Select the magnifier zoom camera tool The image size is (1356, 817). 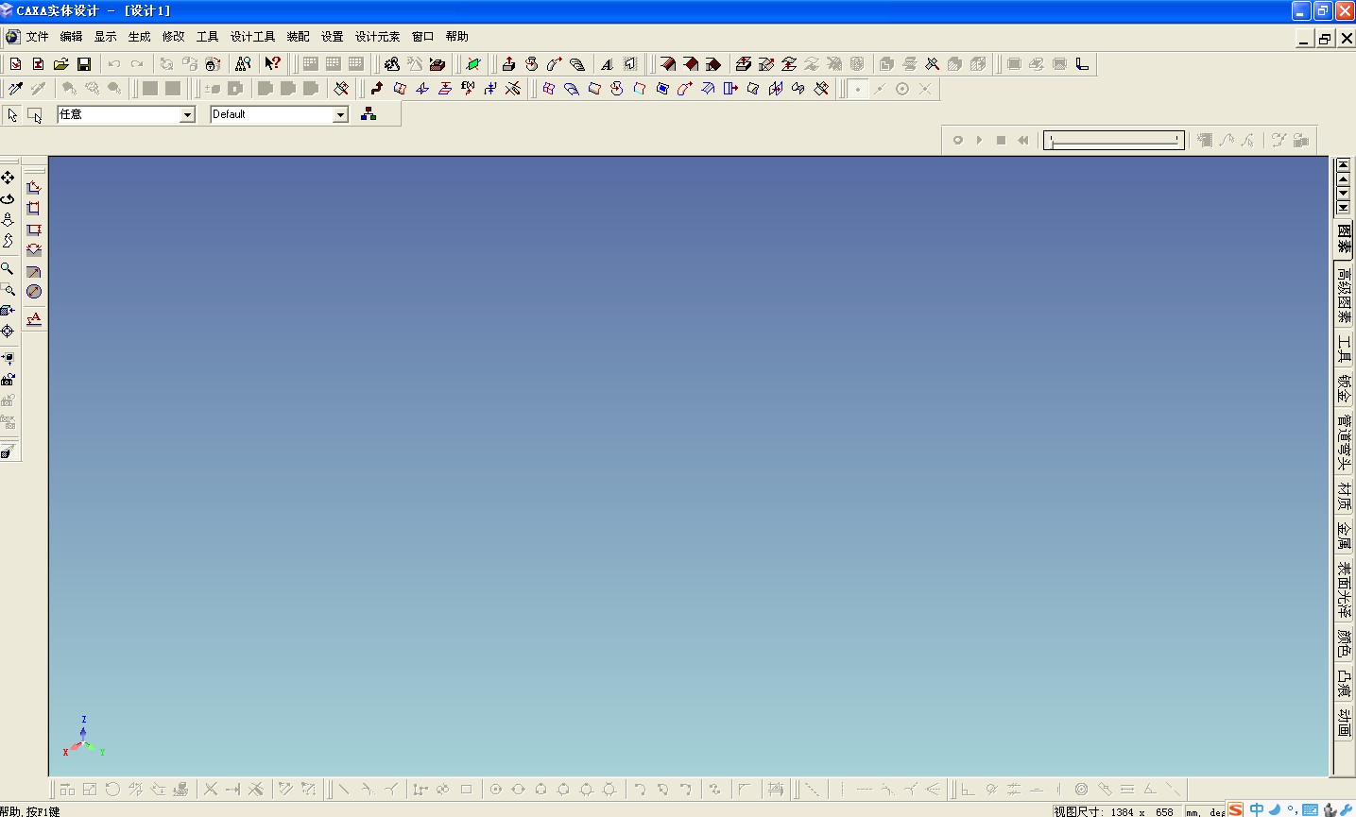pos(8,269)
